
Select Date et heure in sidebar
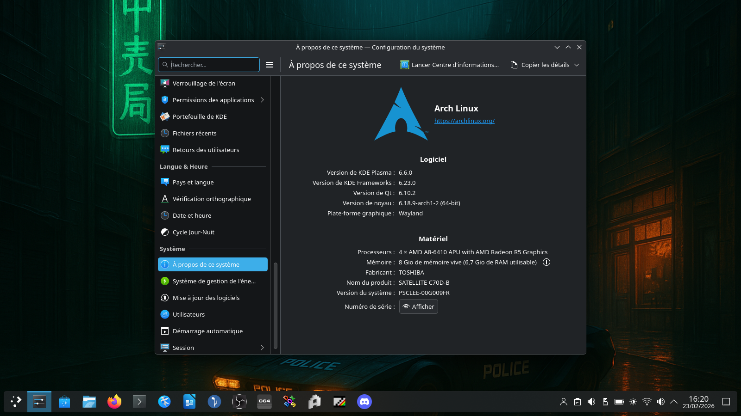(192, 215)
